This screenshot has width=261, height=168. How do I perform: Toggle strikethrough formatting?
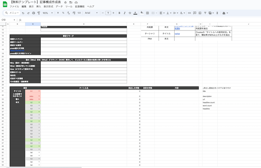pyautogui.click(x=130, y=13)
